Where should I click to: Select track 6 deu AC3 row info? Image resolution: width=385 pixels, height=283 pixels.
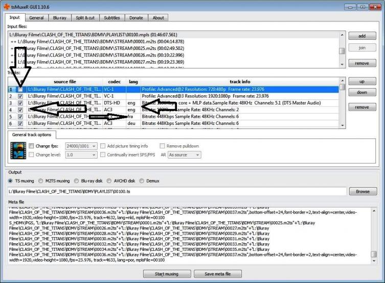pos(240,123)
